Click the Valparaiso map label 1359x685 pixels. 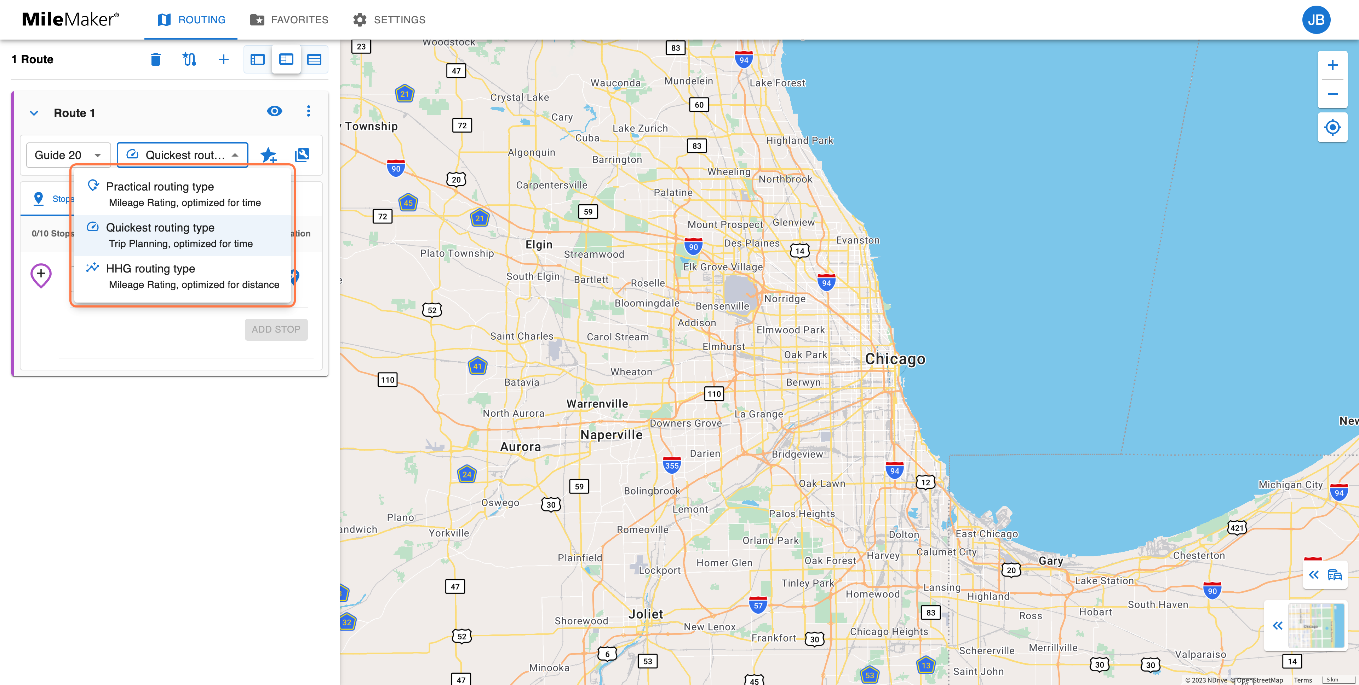1200,655
